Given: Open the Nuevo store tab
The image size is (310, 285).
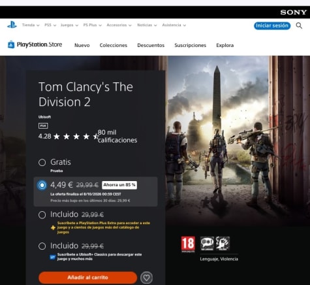Looking at the screenshot, I should tap(82, 45).
